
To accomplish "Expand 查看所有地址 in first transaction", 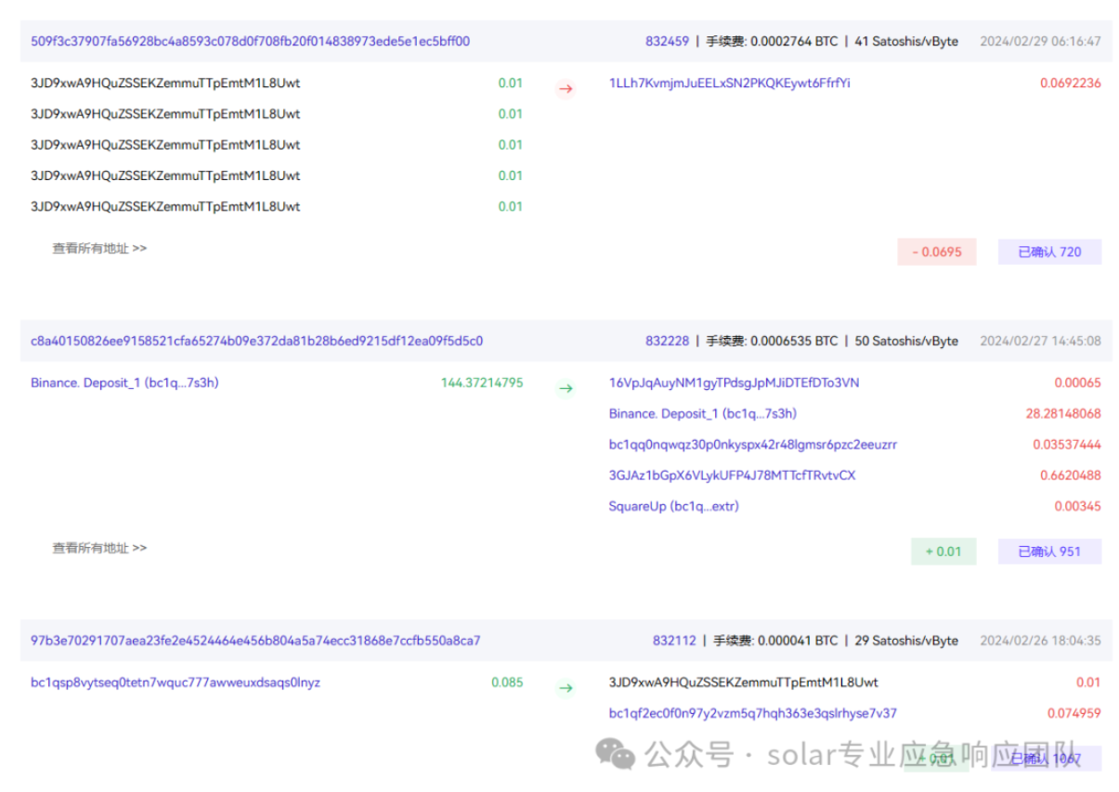I will point(99,249).
